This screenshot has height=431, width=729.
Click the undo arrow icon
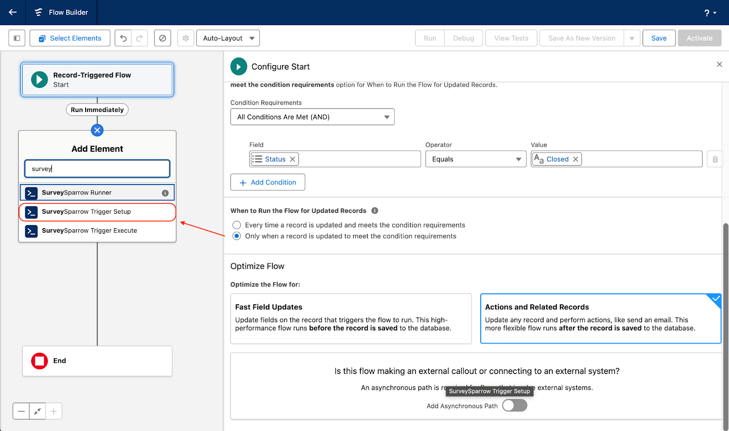click(x=123, y=38)
